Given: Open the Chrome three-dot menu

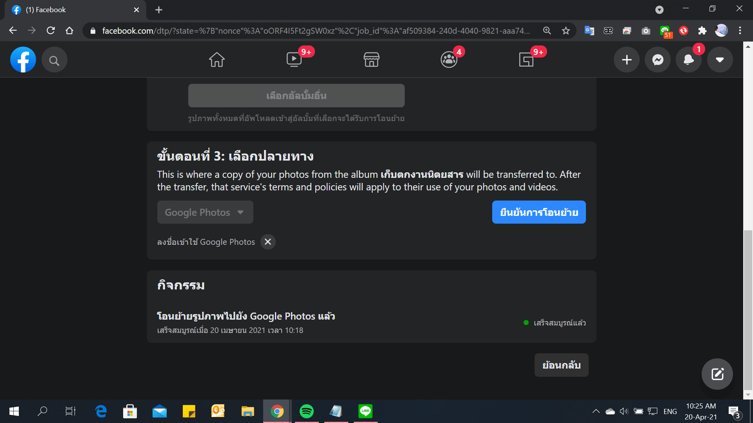Looking at the screenshot, I should 740,31.
